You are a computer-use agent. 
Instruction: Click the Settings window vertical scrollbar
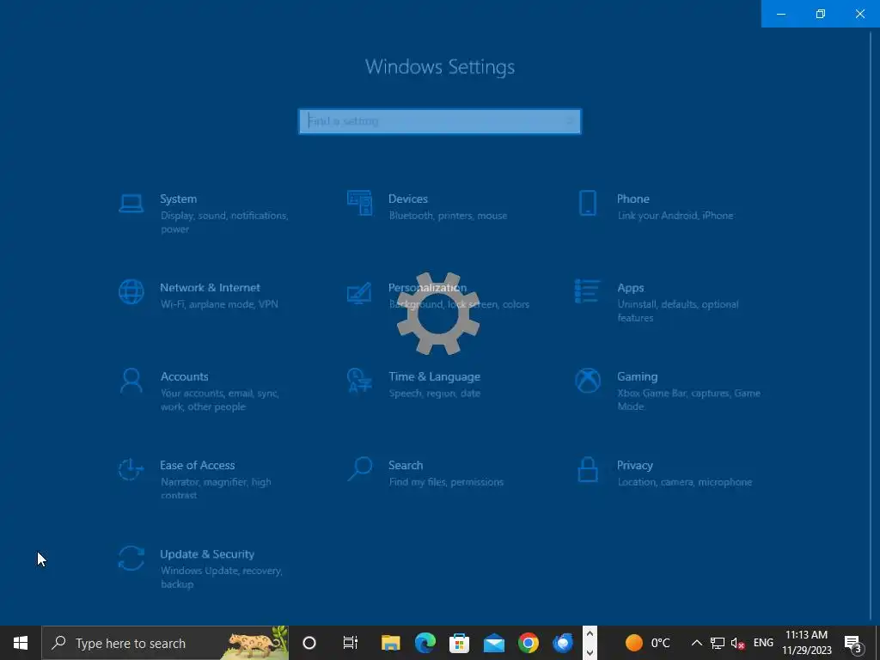click(x=871, y=326)
